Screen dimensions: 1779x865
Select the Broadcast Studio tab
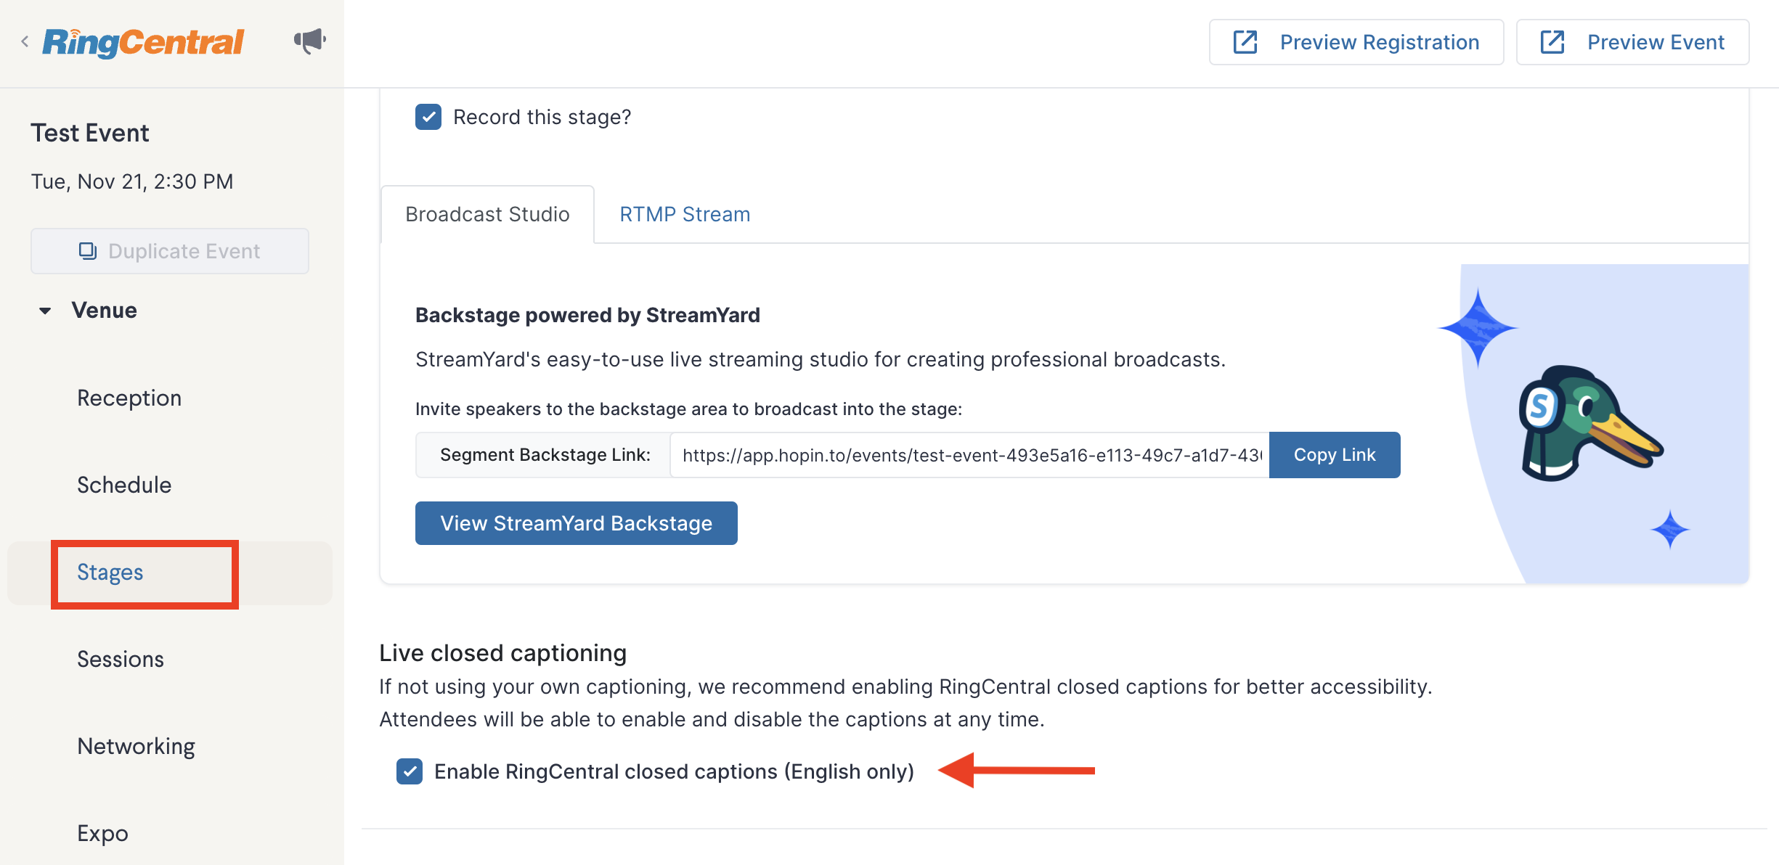pos(487,214)
